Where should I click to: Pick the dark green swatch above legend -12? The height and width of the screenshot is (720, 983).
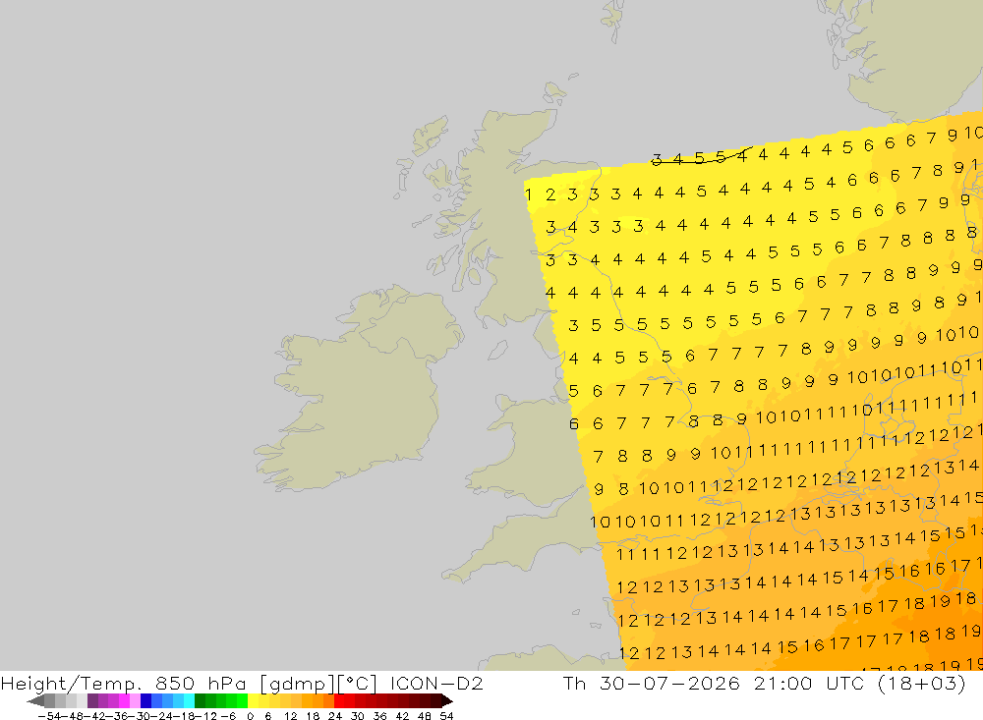click(x=200, y=700)
